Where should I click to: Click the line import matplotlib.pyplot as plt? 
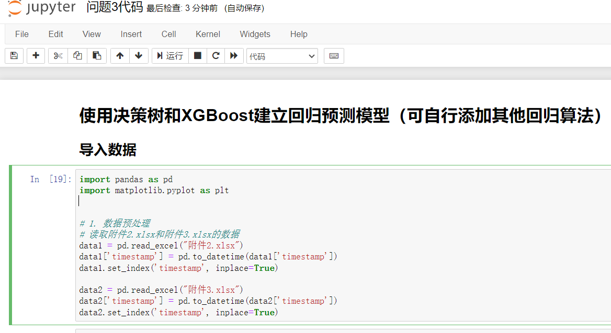[x=154, y=190]
